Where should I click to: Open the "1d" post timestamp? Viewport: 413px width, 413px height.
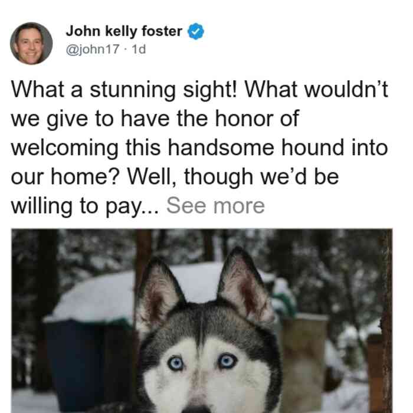[139, 49]
